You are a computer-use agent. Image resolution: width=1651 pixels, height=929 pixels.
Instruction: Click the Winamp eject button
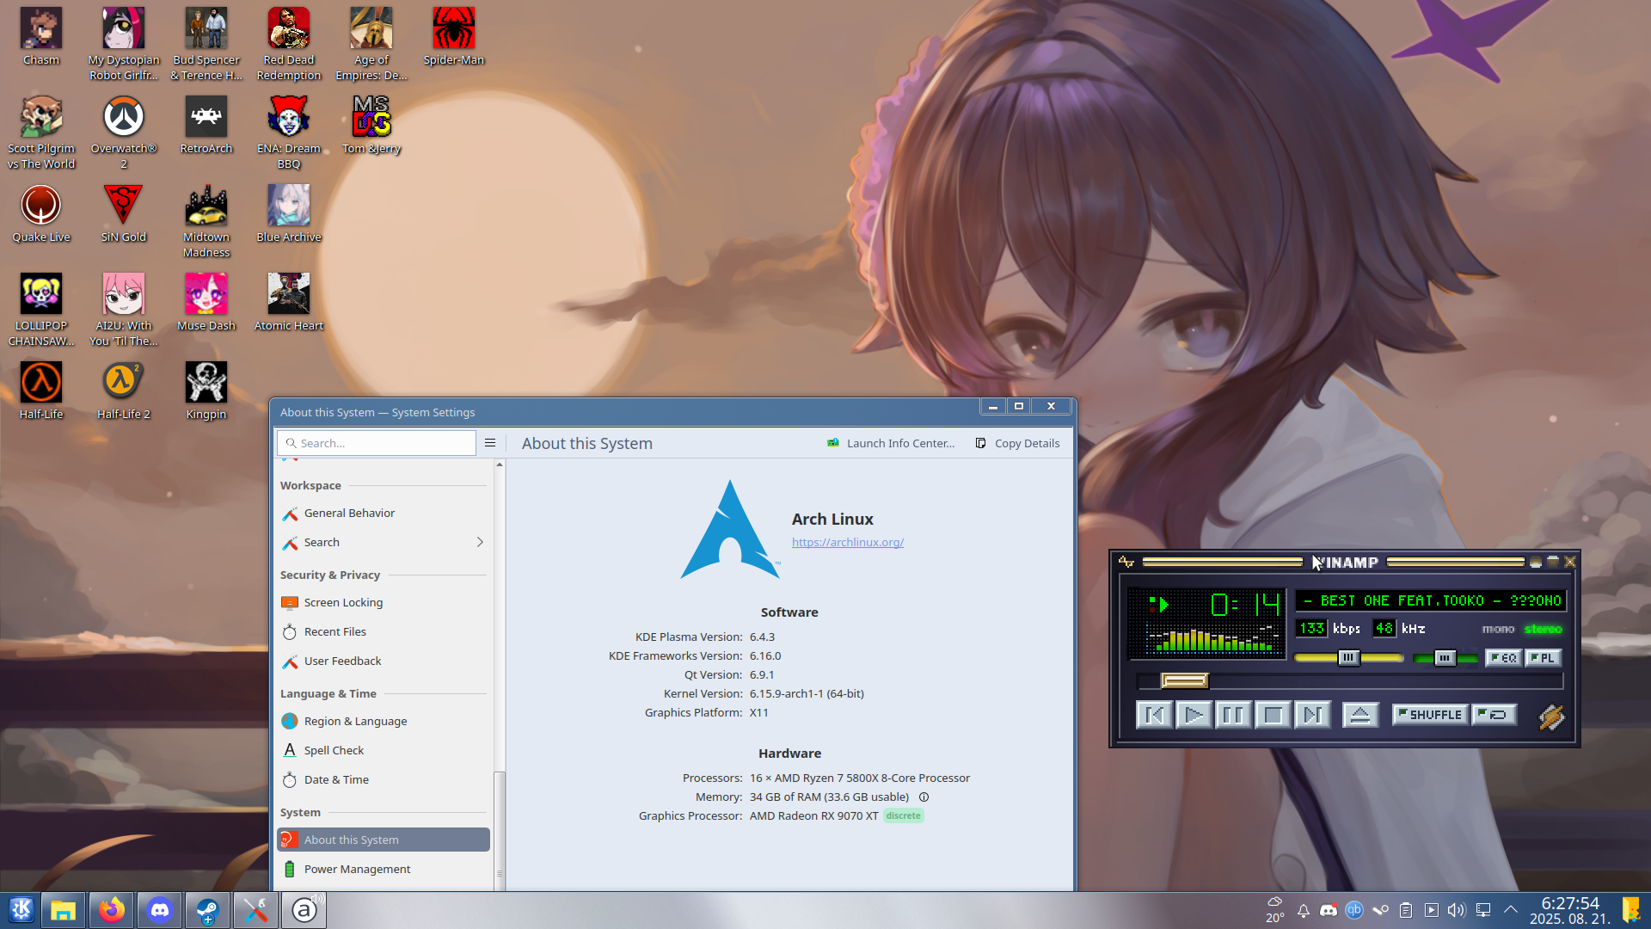[x=1359, y=715]
